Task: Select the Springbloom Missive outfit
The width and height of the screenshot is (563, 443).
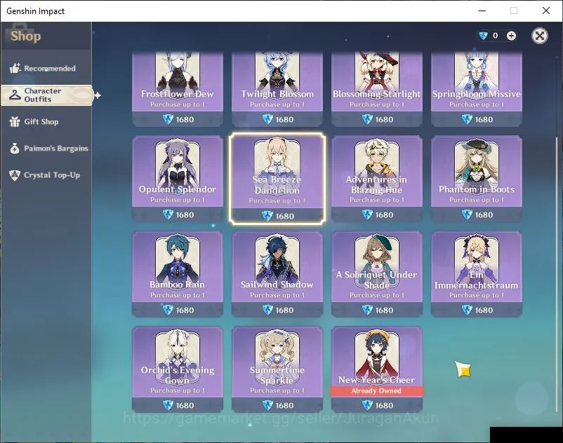Action: coord(477,89)
